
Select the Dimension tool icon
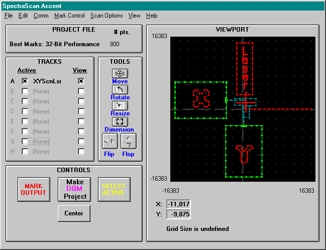click(120, 121)
